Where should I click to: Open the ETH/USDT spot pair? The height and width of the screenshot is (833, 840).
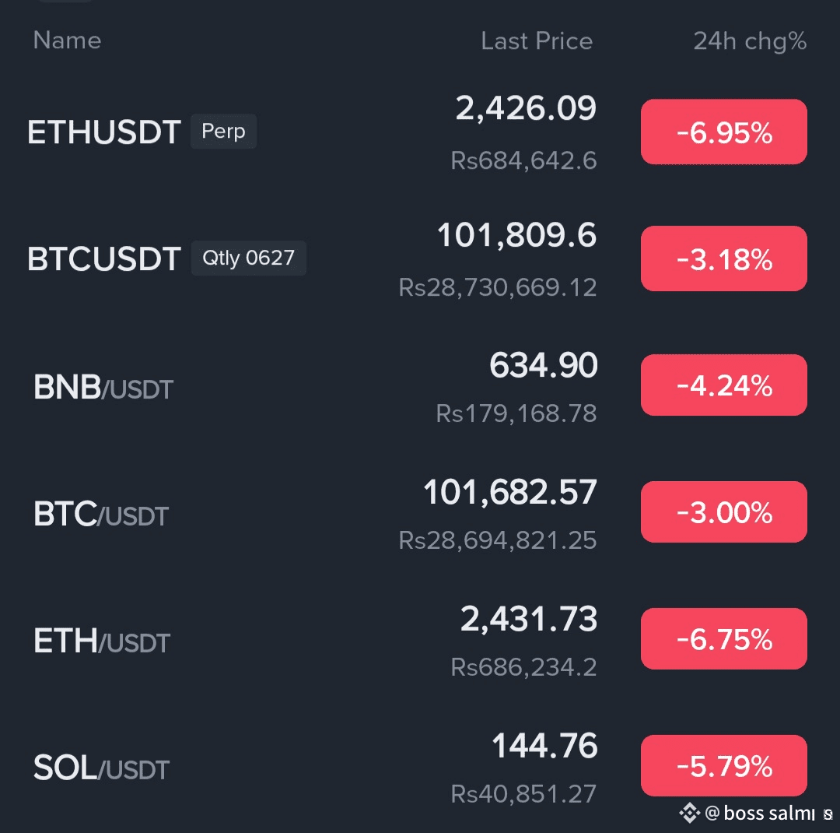(x=102, y=641)
